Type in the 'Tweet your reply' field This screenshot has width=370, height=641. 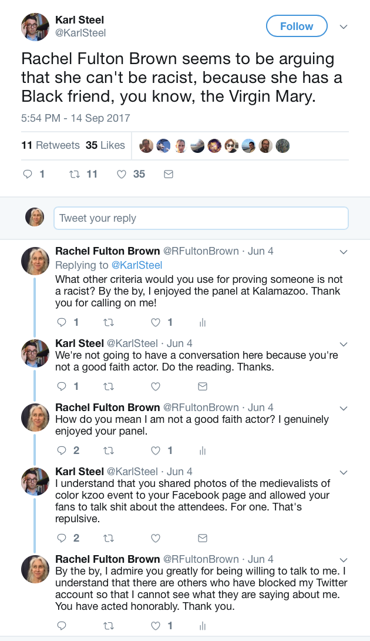pos(201,218)
